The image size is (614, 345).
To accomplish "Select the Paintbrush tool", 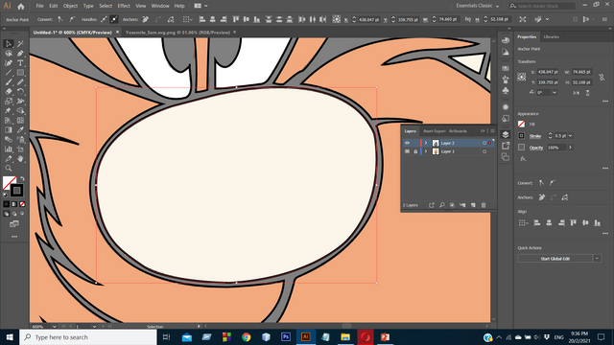I will [x=9, y=82].
